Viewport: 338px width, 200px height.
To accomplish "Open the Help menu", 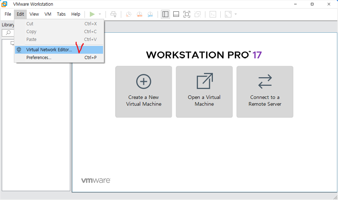I will pos(76,14).
